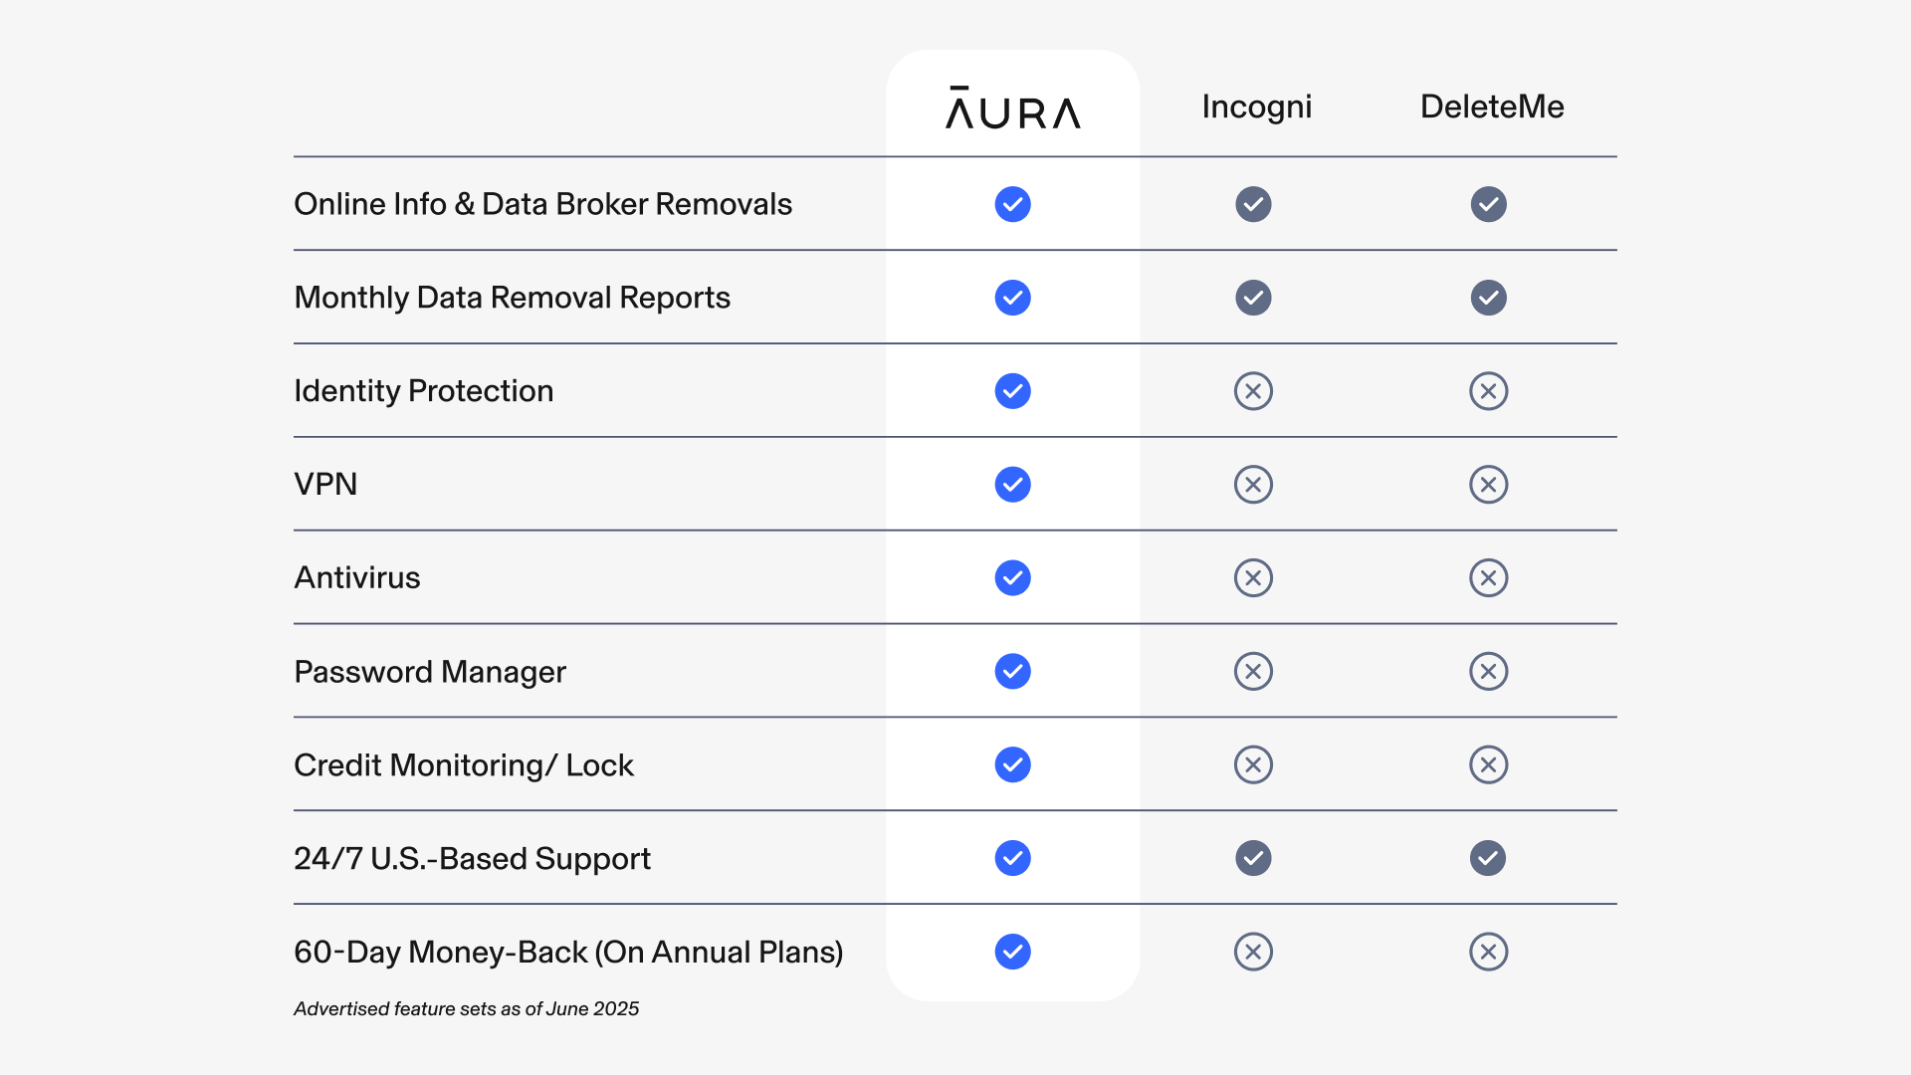
Task: Click Incogni's X icon for Credit Monitoring/ Lock
Action: pos(1253,765)
